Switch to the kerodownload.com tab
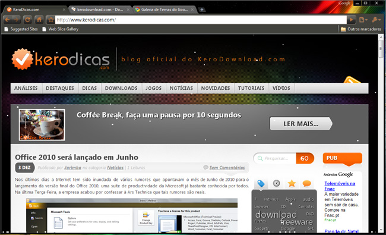 [x=100, y=10]
